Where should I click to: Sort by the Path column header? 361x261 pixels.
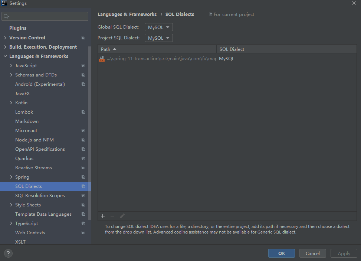pyautogui.click(x=157, y=49)
